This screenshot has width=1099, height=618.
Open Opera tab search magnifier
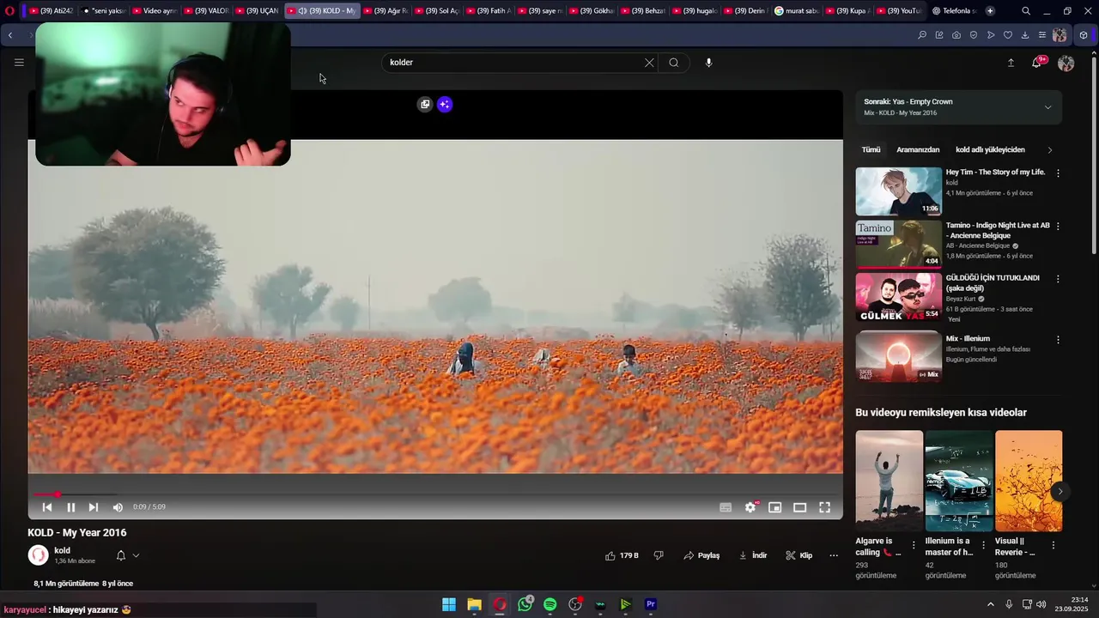[x=1026, y=11]
